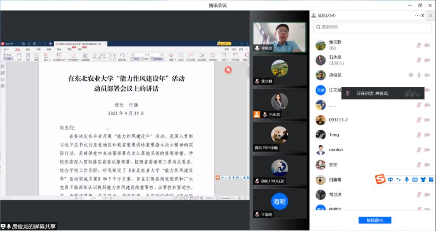436x231 pixels.
Task: Select 石永昆's video tile
Action: click(279, 104)
